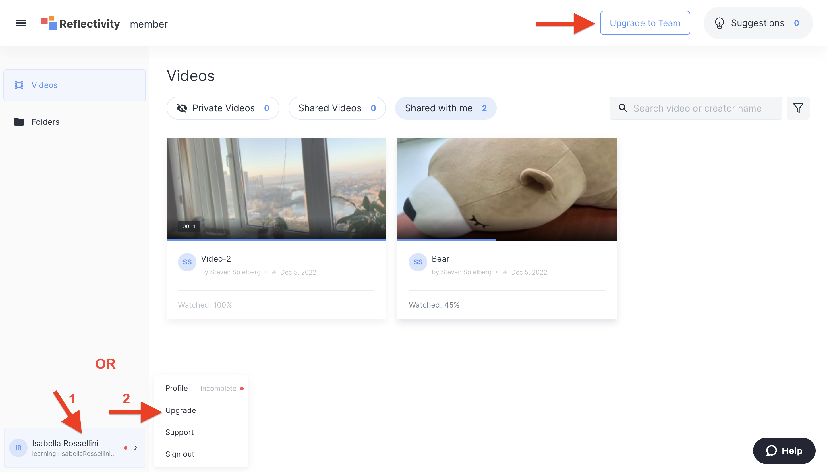Toggle the Shared with me filter
The image size is (827, 472).
pos(445,108)
